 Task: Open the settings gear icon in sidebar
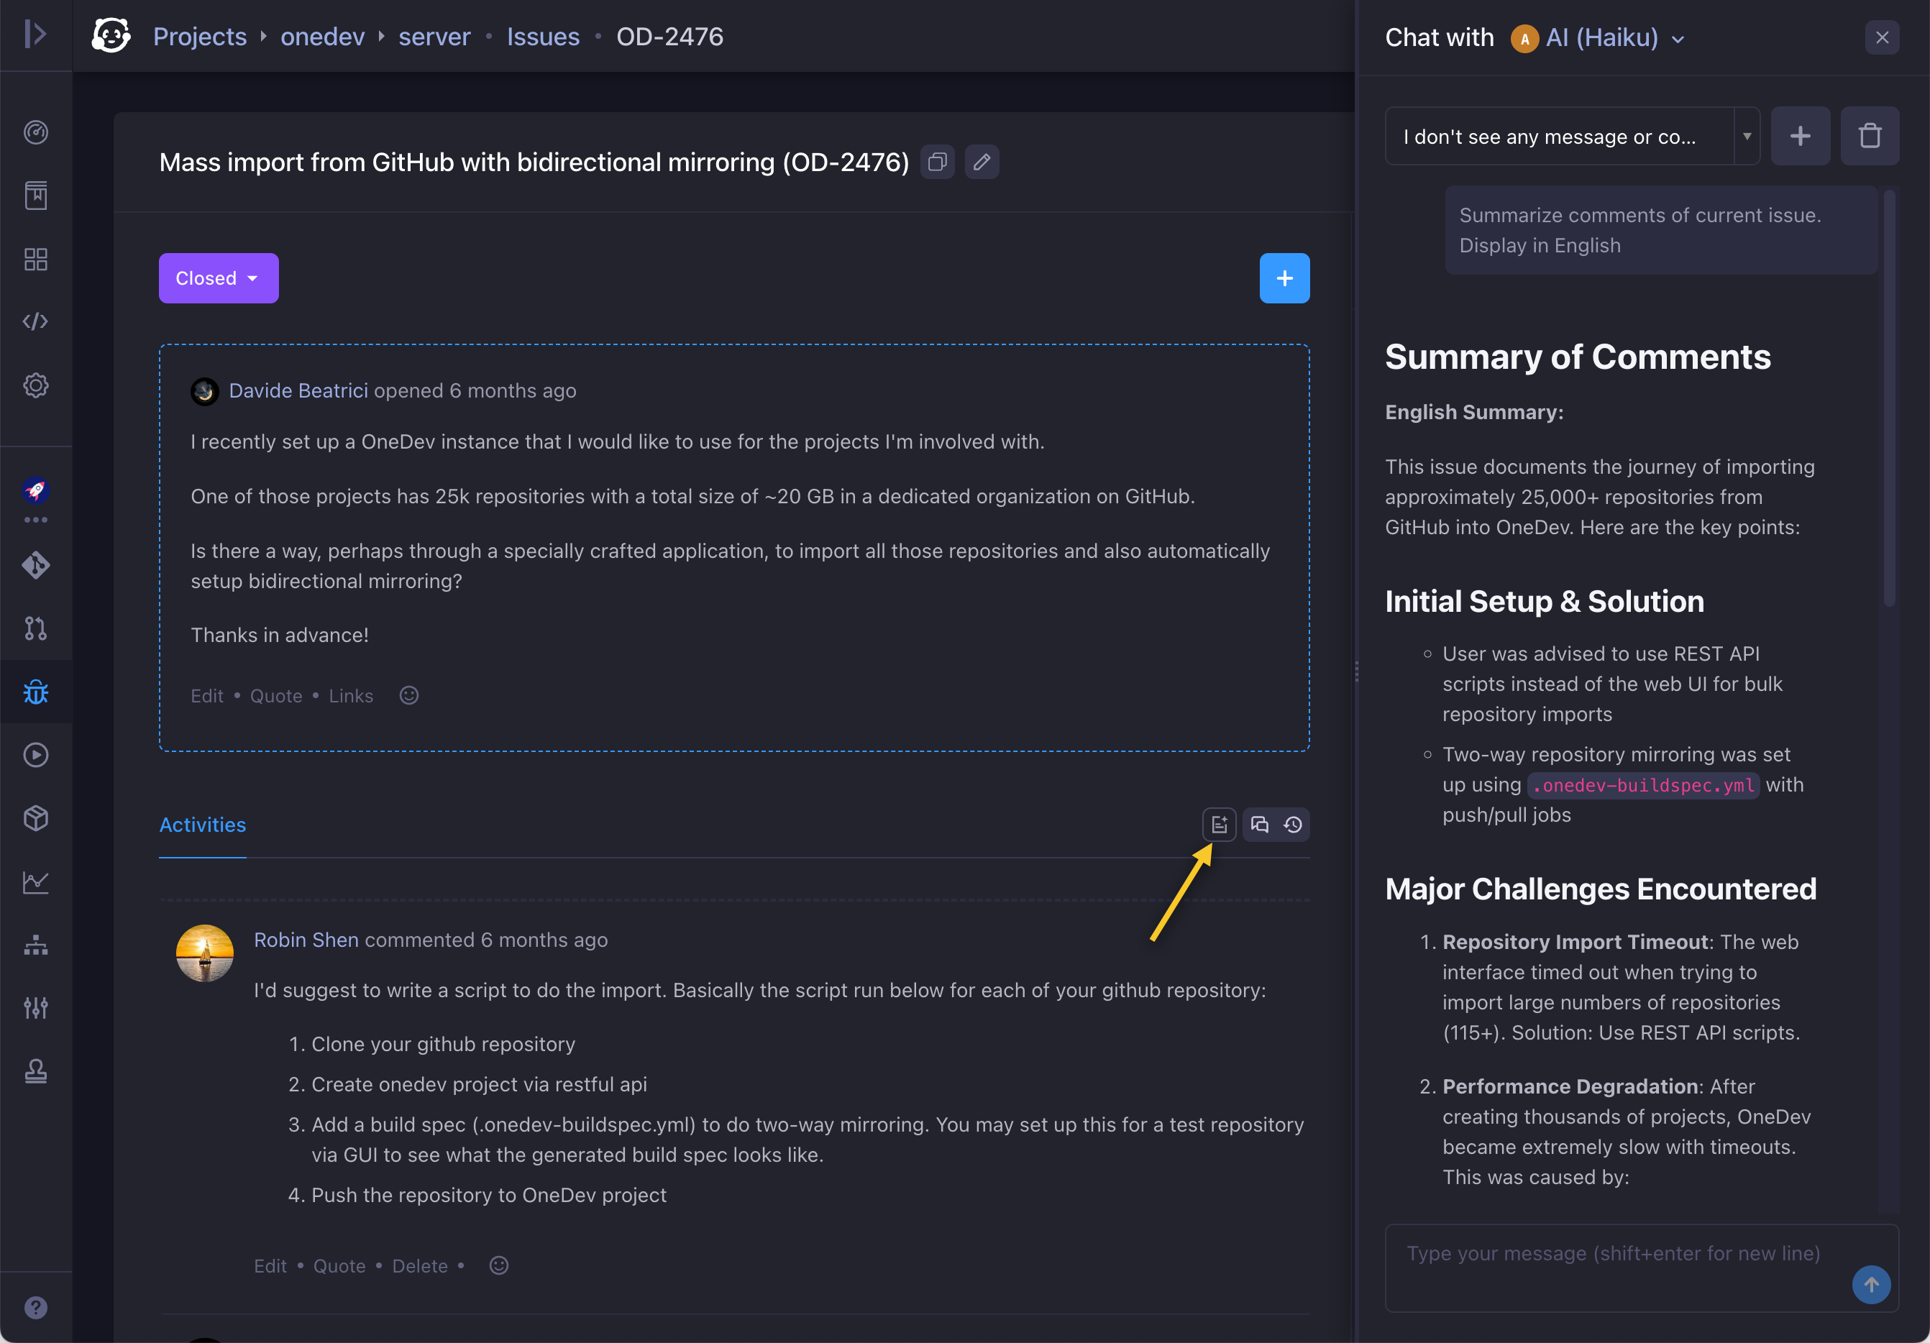[36, 385]
